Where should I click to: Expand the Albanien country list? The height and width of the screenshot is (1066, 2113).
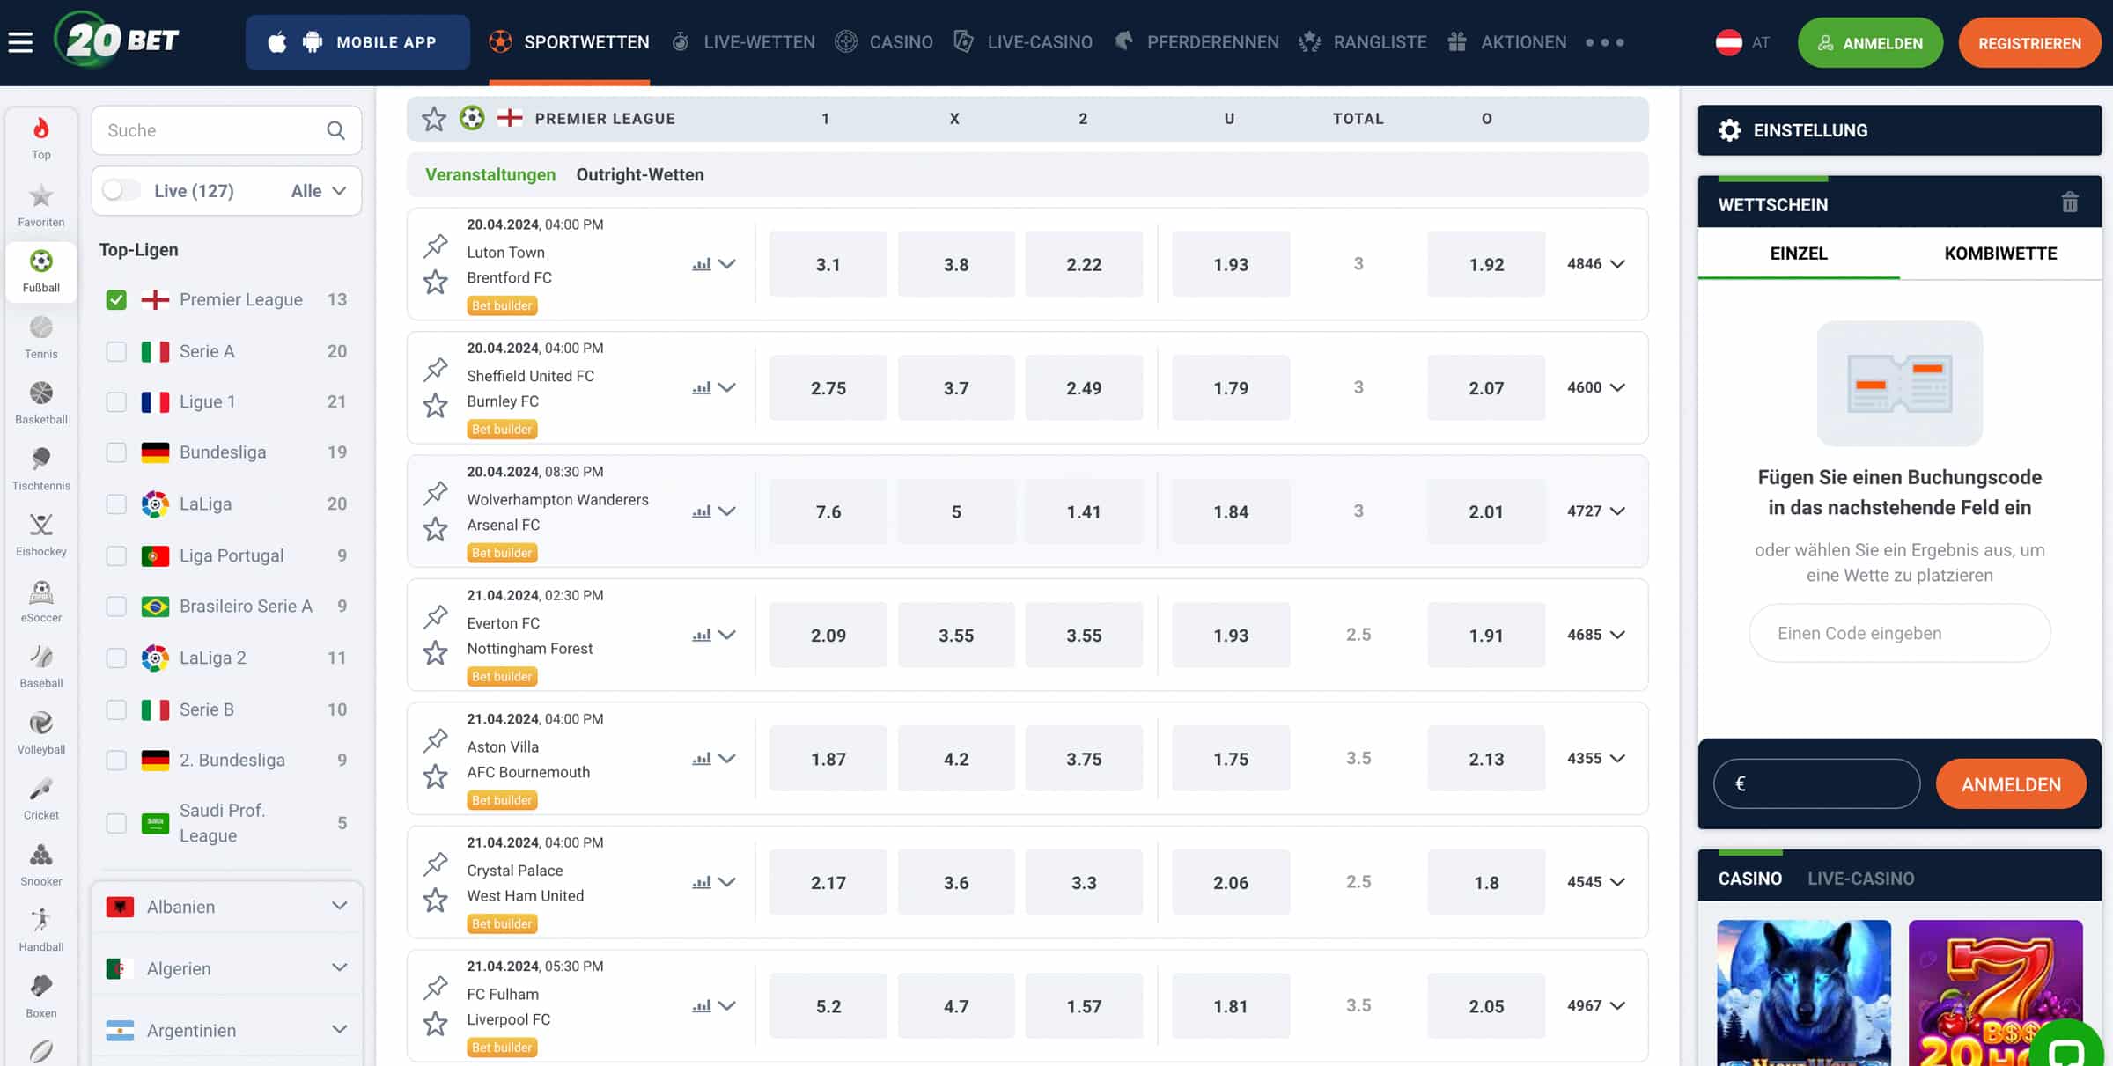click(339, 906)
